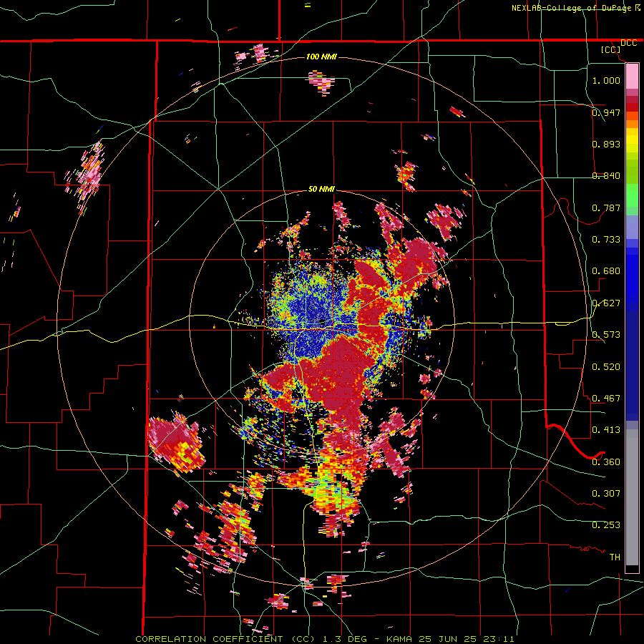
Task: Select the 0.627 legend value
Action: 606,303
